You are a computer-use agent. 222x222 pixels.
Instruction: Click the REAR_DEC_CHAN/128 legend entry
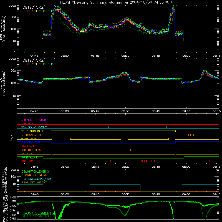(x=37, y=179)
